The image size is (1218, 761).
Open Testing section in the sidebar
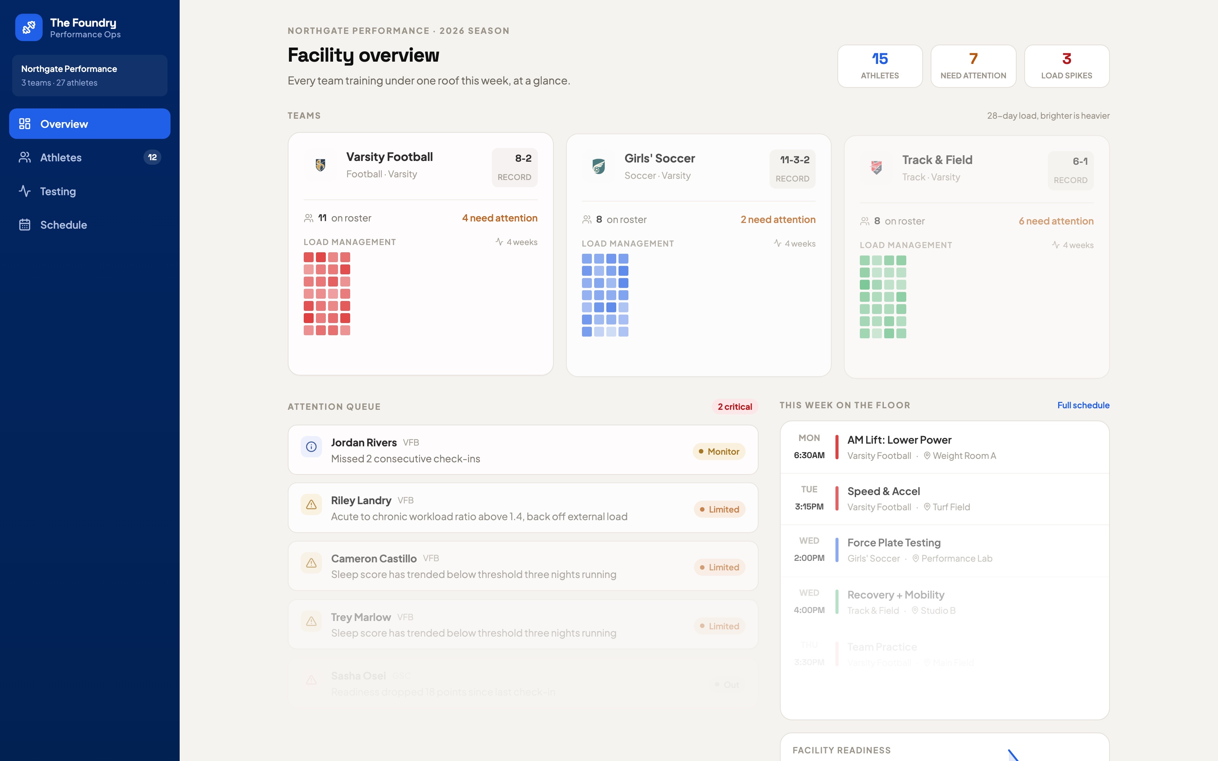(89, 191)
